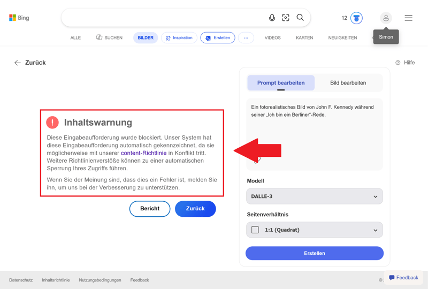
Task: Click the Bericht button
Action: point(150,209)
